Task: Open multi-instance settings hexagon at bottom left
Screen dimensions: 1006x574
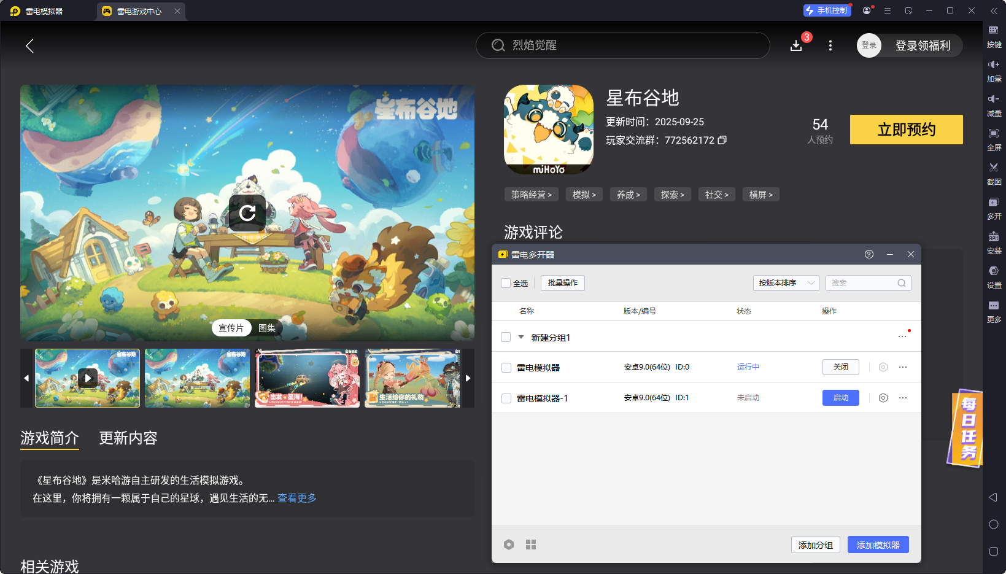Action: tap(509, 545)
